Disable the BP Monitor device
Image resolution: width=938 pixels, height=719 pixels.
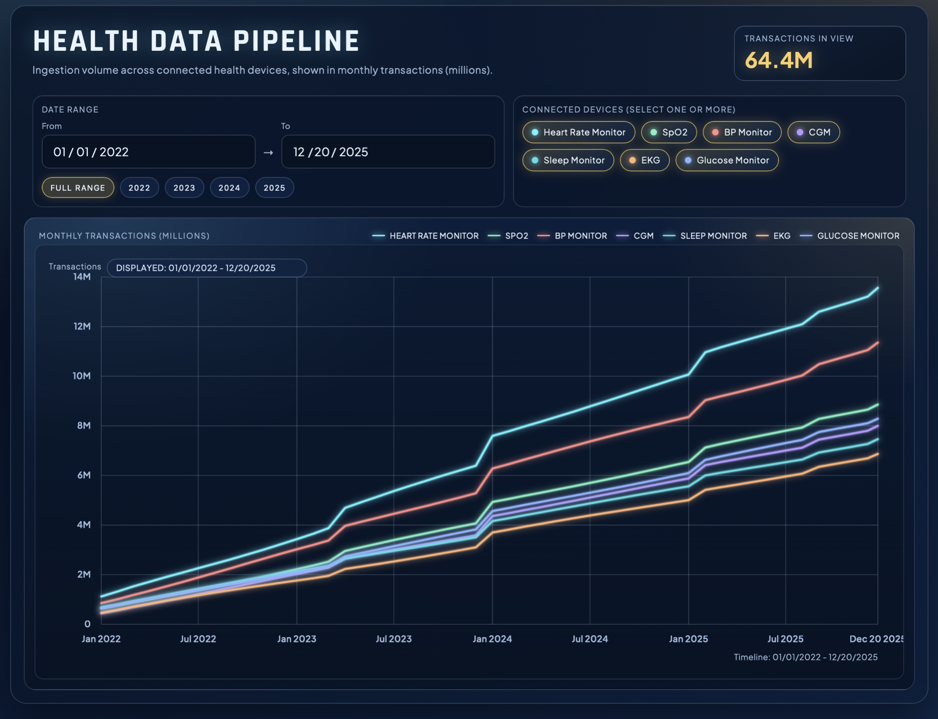(x=742, y=132)
